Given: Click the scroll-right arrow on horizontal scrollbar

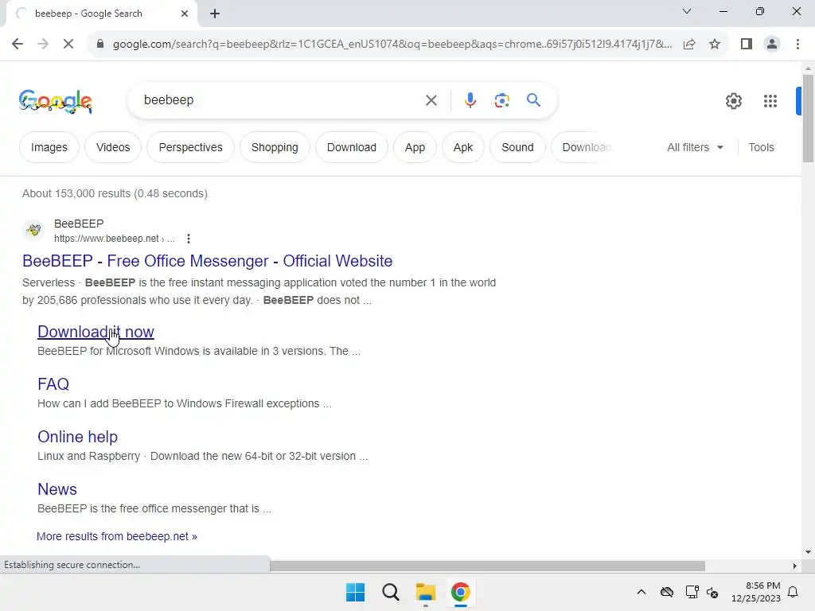Looking at the screenshot, I should coord(794,566).
